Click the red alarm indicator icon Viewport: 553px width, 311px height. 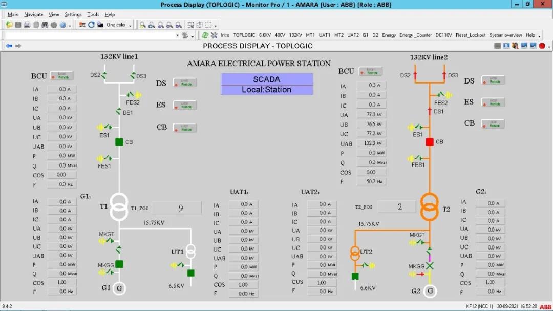coord(542,46)
